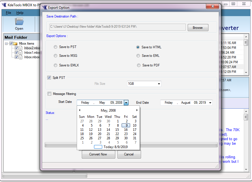Expand the End Date picker dropdown
Screen dimensions: 252x182
pos(210,103)
